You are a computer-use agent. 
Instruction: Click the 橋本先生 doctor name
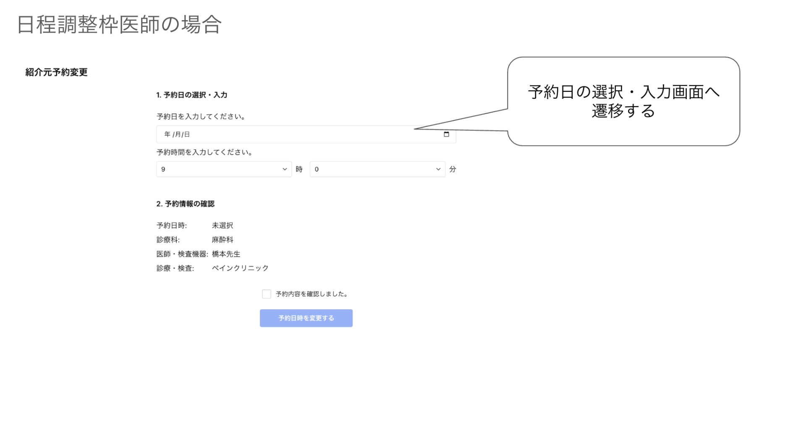226,254
